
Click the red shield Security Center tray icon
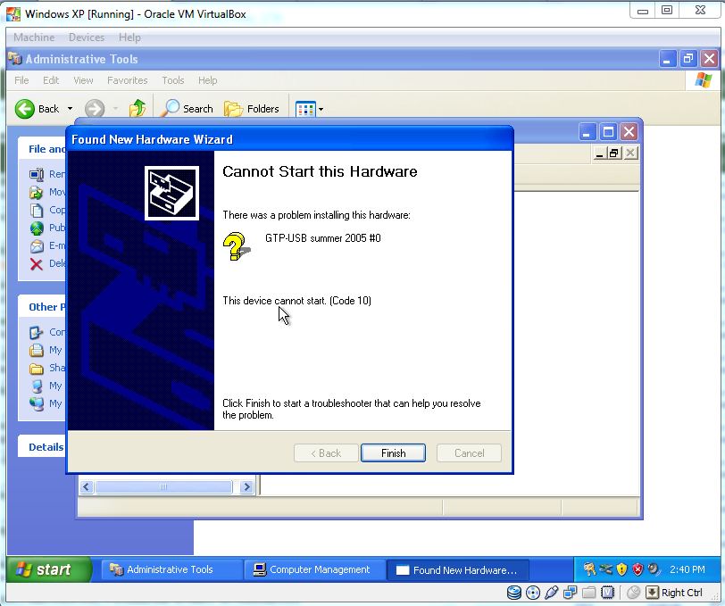click(637, 569)
